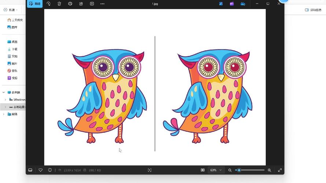Toggle the filmstrip view icon
The height and width of the screenshot is (183, 326).
30,170
